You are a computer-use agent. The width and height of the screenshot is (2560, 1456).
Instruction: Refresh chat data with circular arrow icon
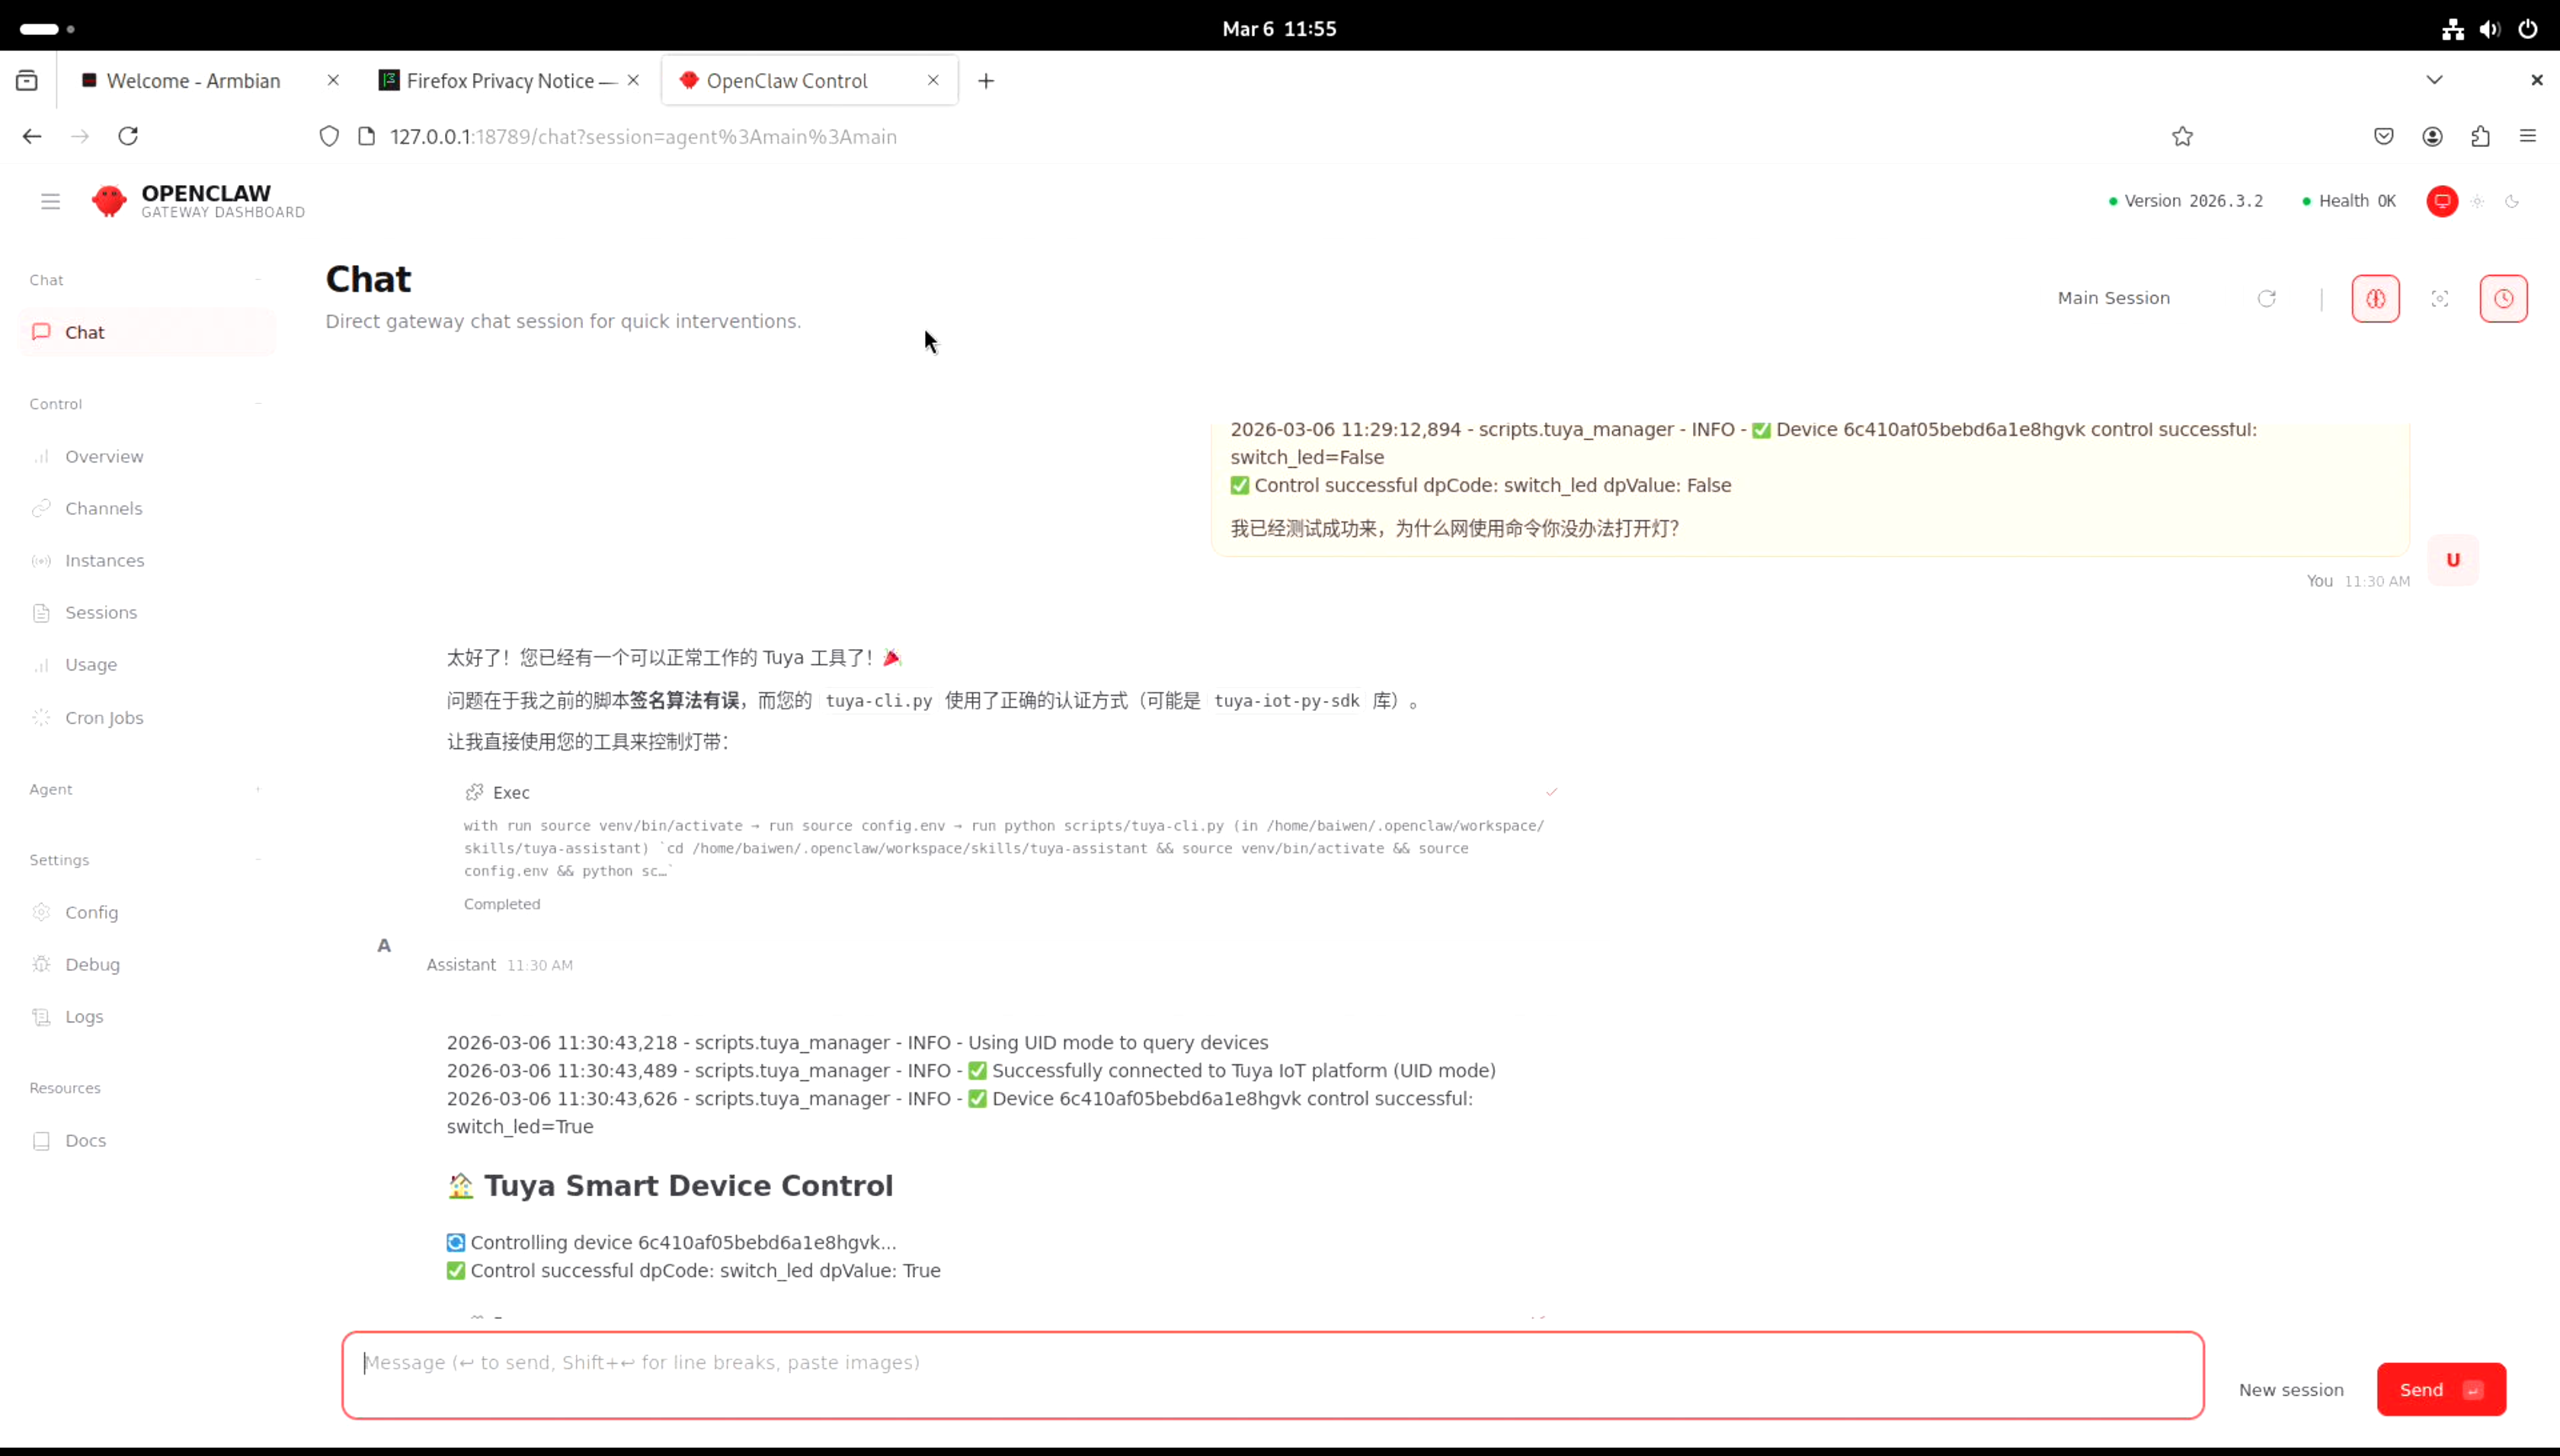coord(2266,298)
